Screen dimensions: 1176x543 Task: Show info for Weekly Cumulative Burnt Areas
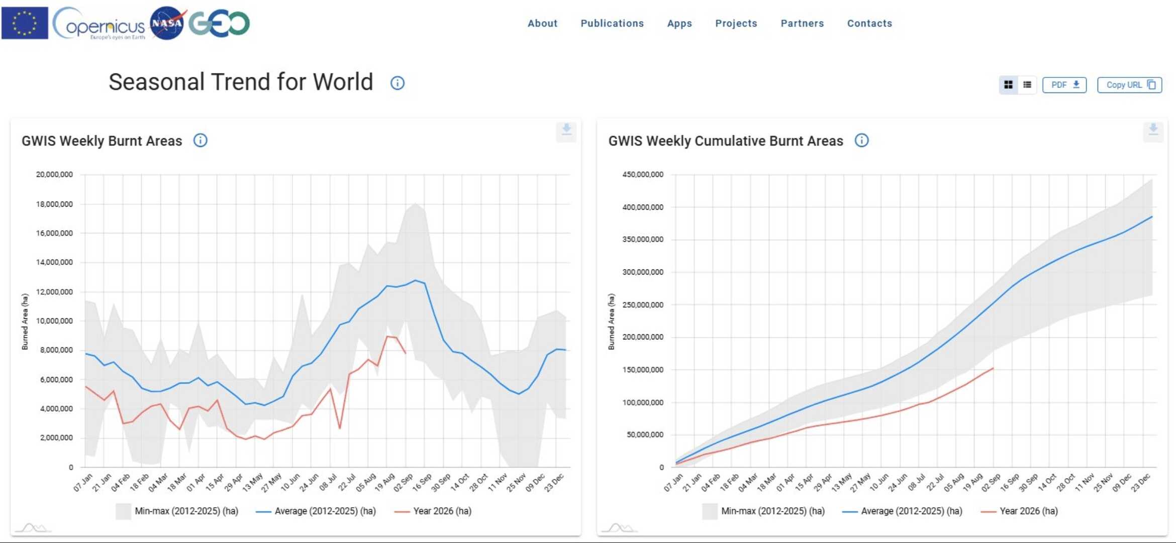[862, 140]
